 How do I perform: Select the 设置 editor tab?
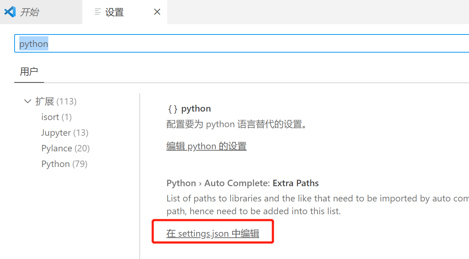pyautogui.click(x=124, y=12)
